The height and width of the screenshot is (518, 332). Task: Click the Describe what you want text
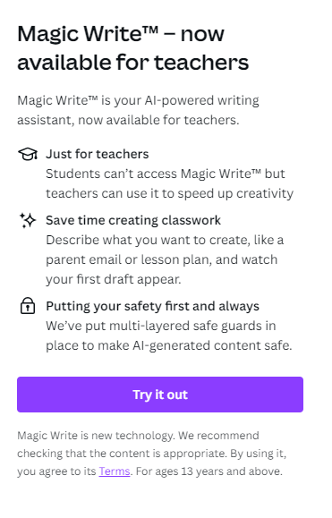click(165, 240)
